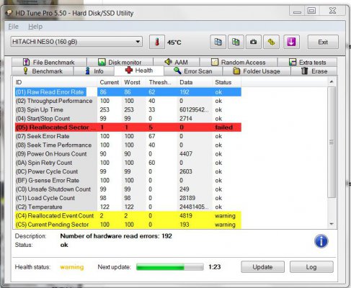Click the scroll down arrow of attribute list
This screenshot has height=288, width=351.
(332, 224)
